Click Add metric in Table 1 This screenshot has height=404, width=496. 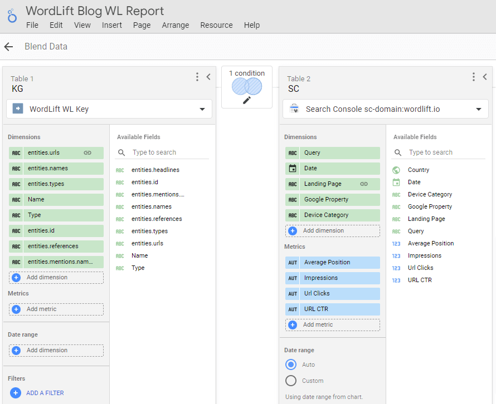tap(56, 309)
